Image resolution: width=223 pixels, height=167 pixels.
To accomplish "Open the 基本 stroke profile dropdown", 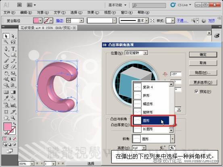I will click(147, 21).
